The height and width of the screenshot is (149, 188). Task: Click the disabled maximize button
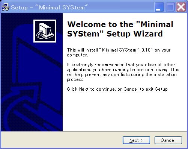[x=170, y=7]
